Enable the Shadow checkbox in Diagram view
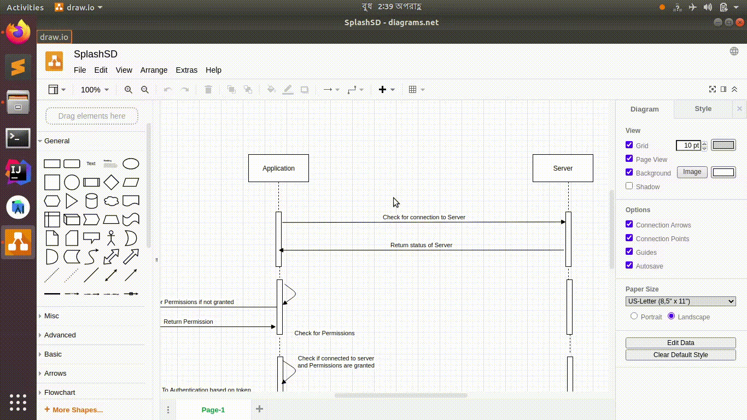Screen dimensions: 747x420 tap(629, 185)
